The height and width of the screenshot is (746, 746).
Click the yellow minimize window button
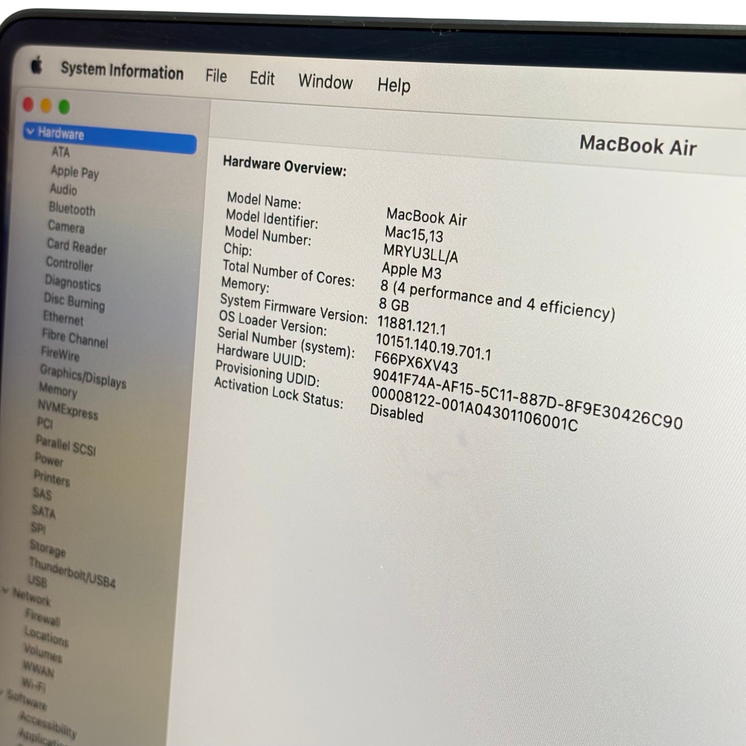[46, 106]
